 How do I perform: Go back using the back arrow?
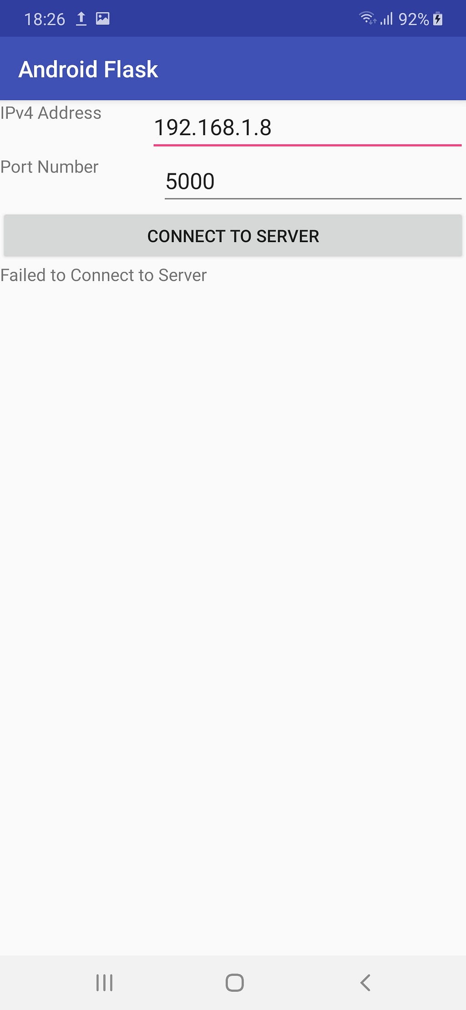point(365,982)
